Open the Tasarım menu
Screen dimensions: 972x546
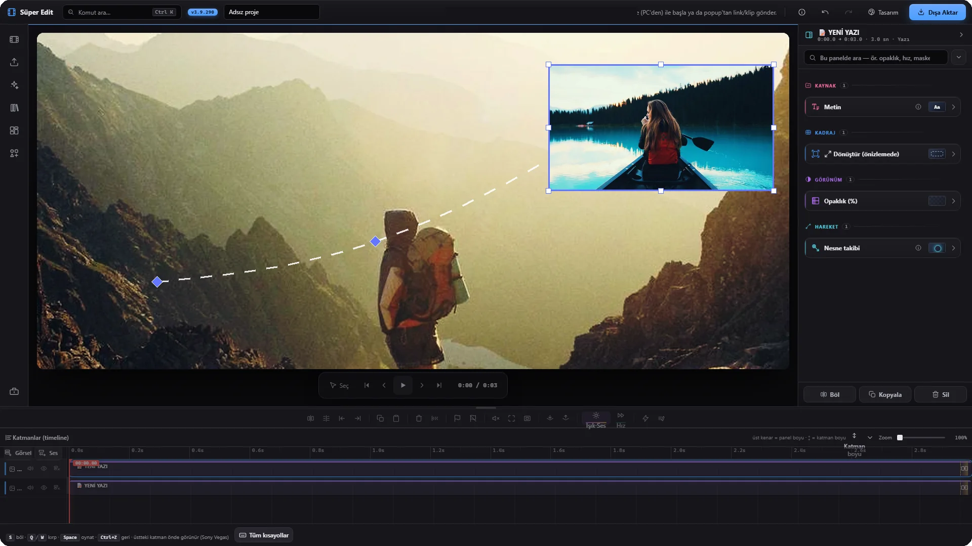[x=883, y=12]
